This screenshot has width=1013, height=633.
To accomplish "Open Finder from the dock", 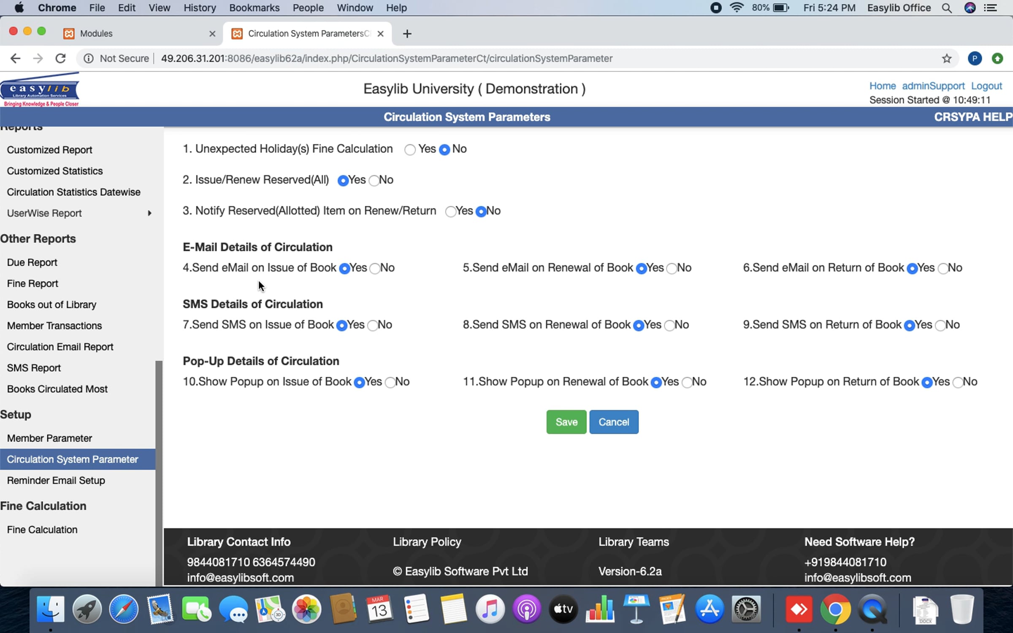I will tap(51, 609).
